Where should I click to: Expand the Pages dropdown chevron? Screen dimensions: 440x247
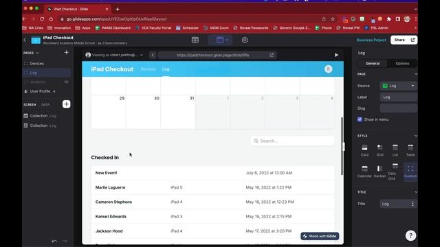click(37, 53)
